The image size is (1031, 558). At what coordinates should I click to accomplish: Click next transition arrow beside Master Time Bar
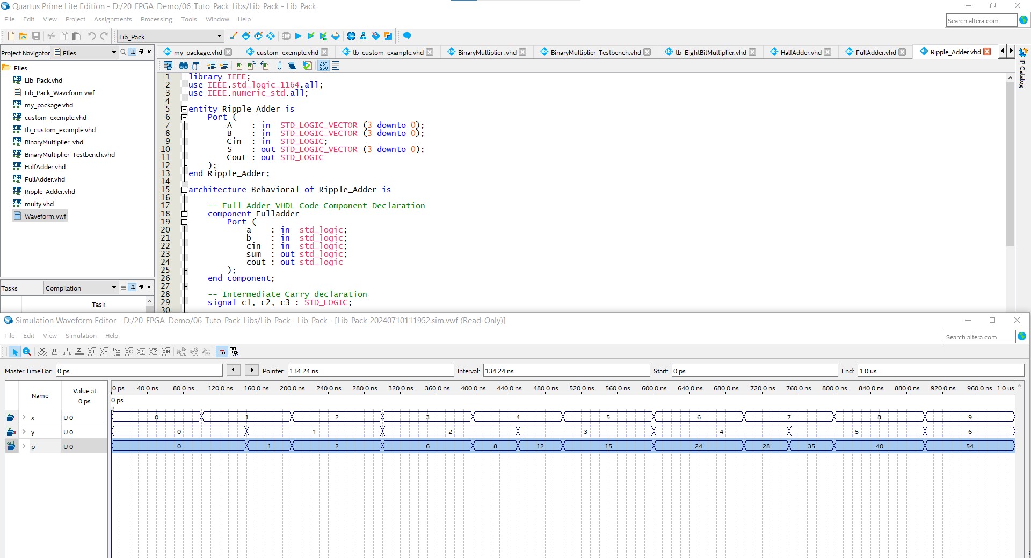[252, 370]
